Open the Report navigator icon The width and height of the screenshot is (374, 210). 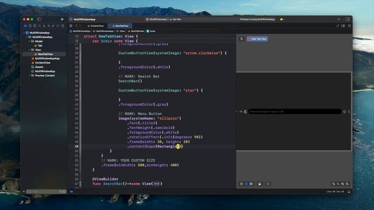[x=63, y=26]
